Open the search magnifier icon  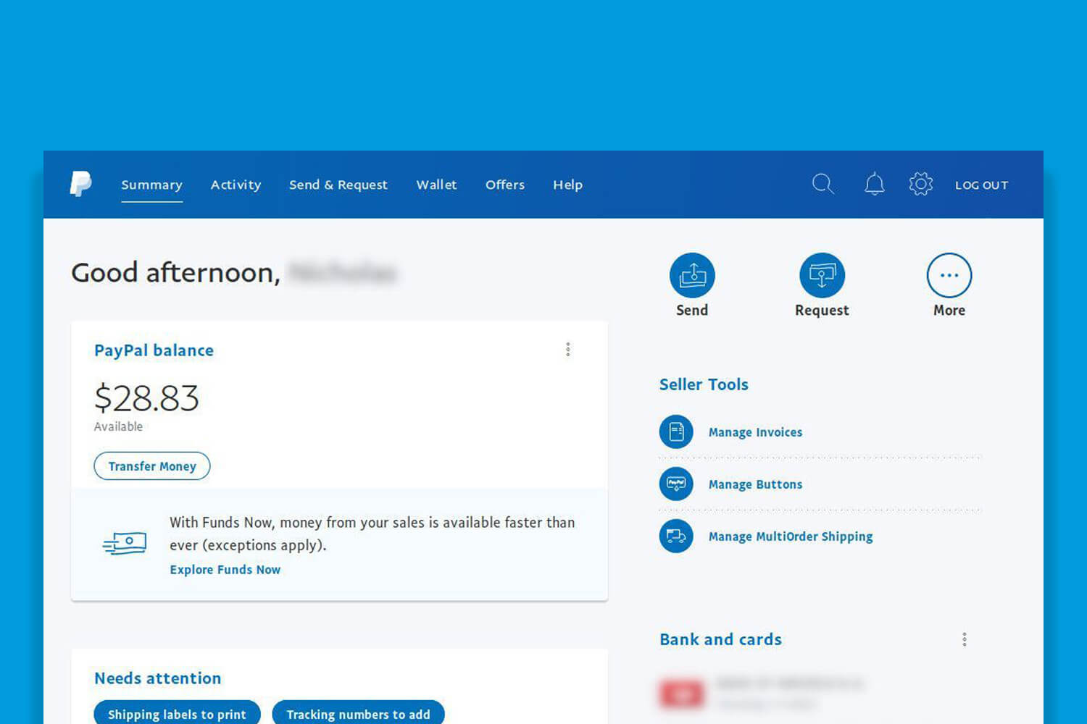point(822,184)
